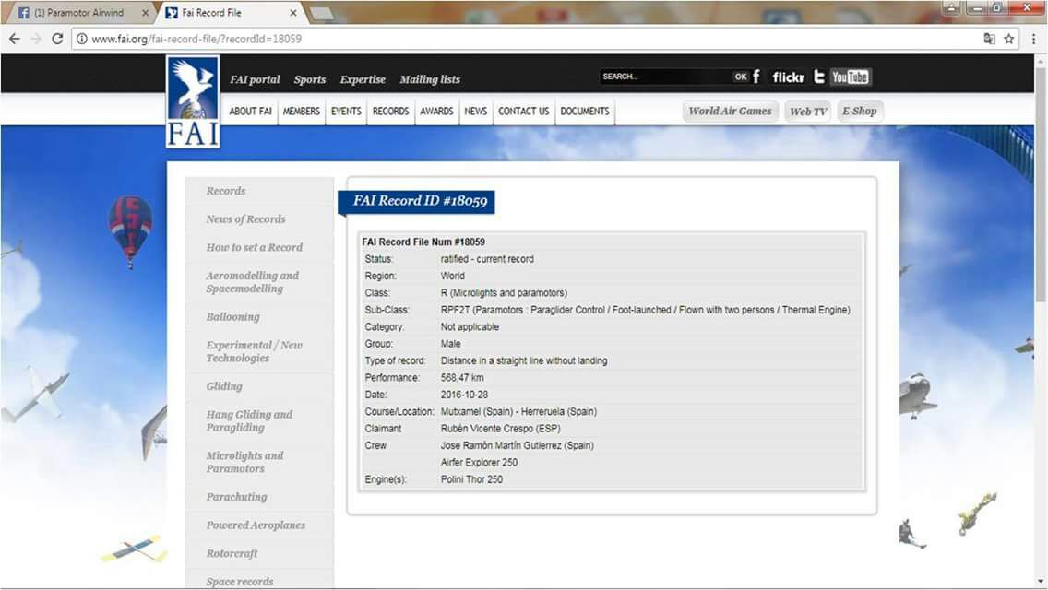
Task: Open Microlights and Paramotors sidebar link
Action: click(244, 462)
